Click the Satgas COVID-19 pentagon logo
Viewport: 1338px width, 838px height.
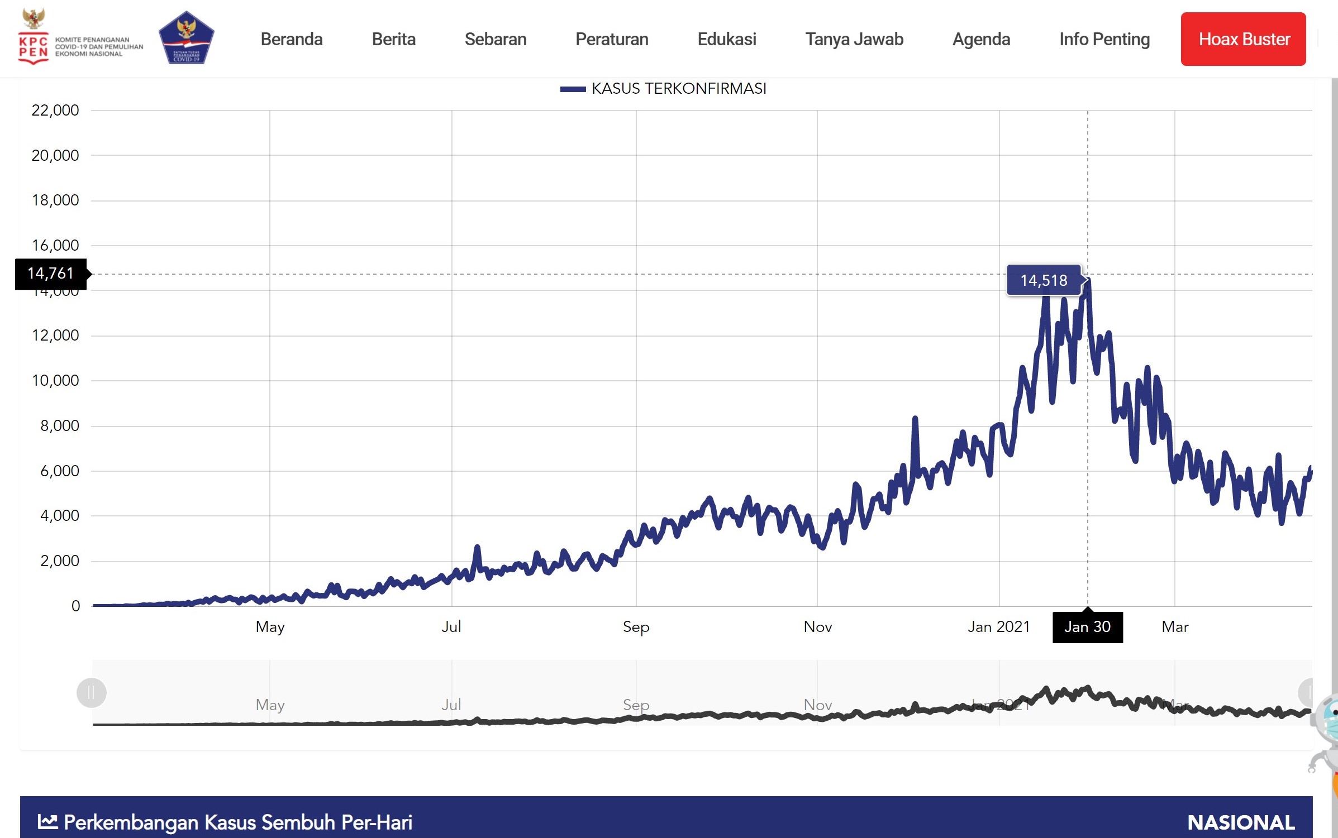186,38
